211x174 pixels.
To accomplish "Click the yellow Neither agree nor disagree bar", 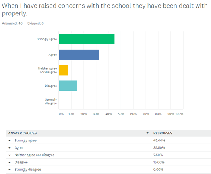I will point(64,70).
